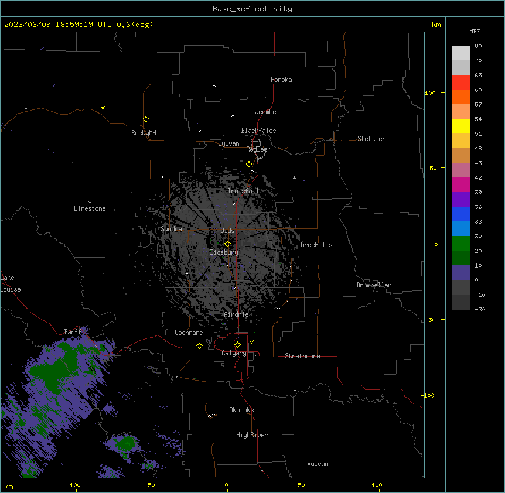Viewport: 505px width, 493px height.
Task: Click the asterisk marker above Limestone
Action: click(90, 203)
